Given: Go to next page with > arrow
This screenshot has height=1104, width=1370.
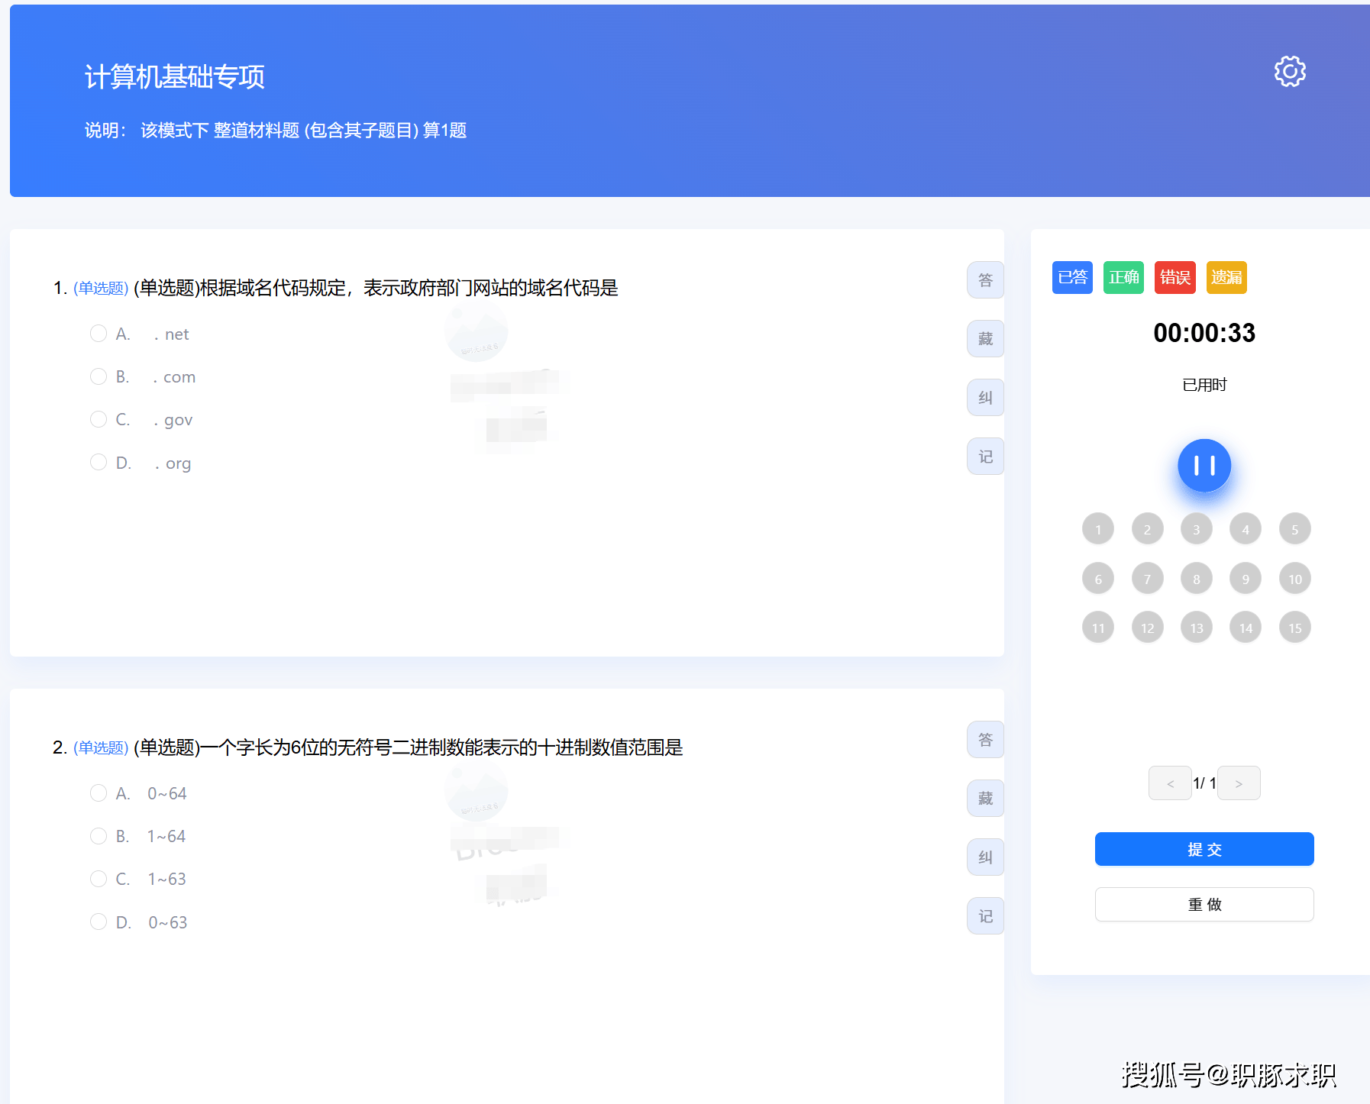Looking at the screenshot, I should pyautogui.click(x=1239, y=783).
